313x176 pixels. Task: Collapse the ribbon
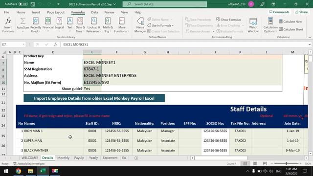pos(310,37)
